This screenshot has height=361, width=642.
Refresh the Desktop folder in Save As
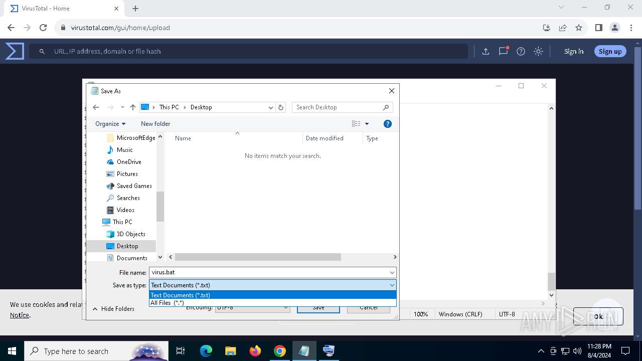pos(281,107)
